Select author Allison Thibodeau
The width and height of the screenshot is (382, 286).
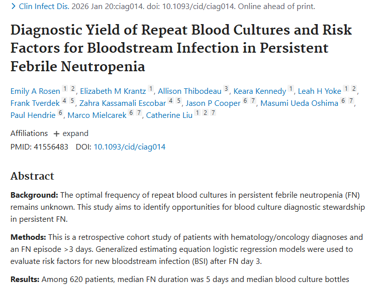pos(189,91)
